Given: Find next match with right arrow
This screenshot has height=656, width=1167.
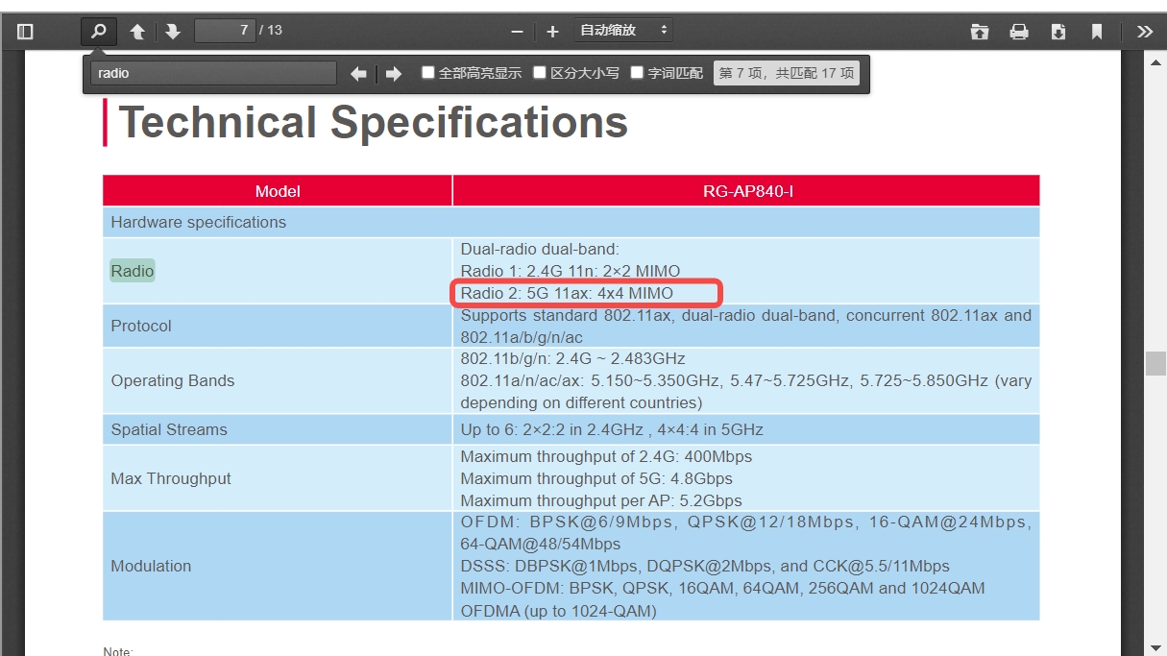Looking at the screenshot, I should (393, 73).
